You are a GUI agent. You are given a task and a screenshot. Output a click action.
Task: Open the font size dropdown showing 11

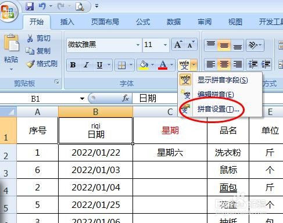pos(165,45)
